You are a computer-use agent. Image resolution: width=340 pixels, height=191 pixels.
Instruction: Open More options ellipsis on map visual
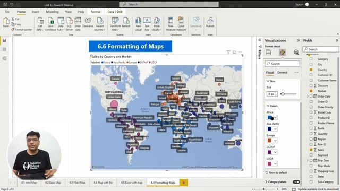point(241,52)
